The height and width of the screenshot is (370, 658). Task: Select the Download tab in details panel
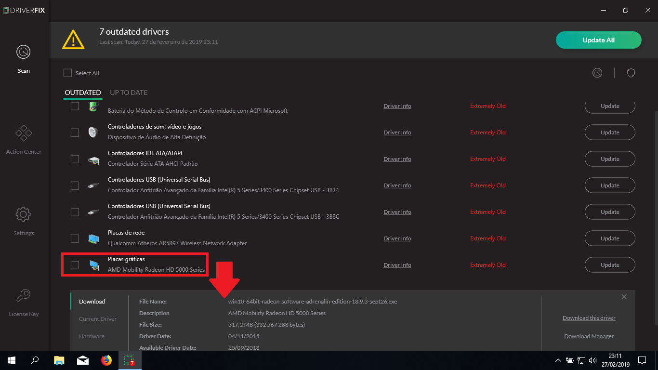(92, 302)
